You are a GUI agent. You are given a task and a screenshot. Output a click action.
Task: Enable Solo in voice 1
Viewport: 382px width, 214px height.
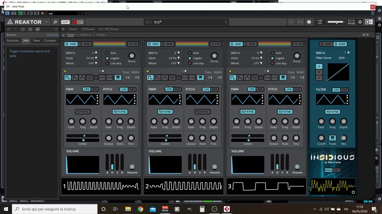[107, 53]
